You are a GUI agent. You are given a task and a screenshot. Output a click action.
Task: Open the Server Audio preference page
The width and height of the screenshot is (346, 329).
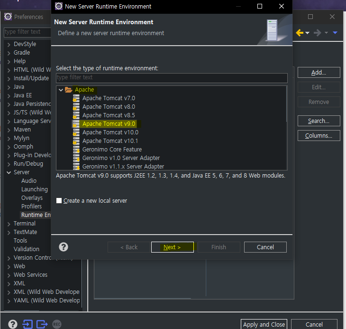point(29,181)
